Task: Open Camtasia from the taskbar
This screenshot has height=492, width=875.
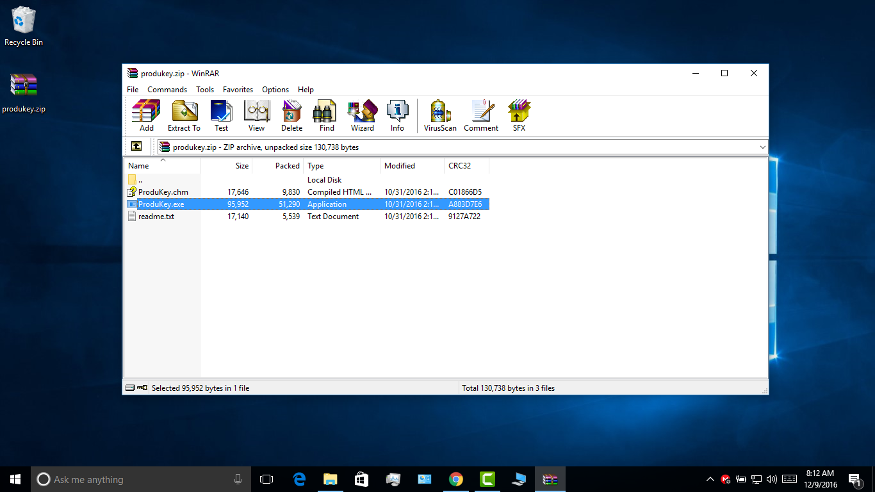Action: coord(487,479)
